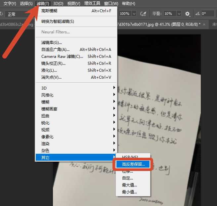Expand the 3D filter submenu
Image resolution: width=217 pixels, height=206 pixels.
click(x=76, y=88)
